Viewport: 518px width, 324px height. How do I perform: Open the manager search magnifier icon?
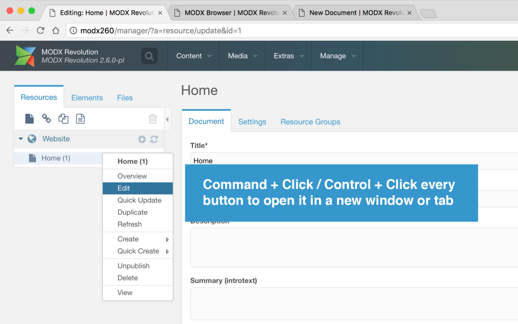tap(149, 56)
